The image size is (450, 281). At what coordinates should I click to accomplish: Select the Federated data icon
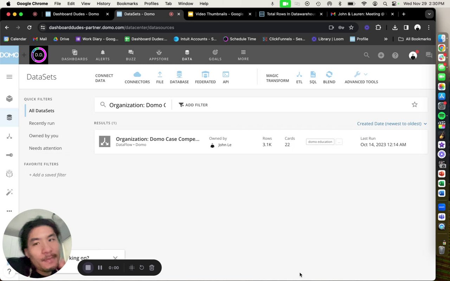click(x=205, y=74)
